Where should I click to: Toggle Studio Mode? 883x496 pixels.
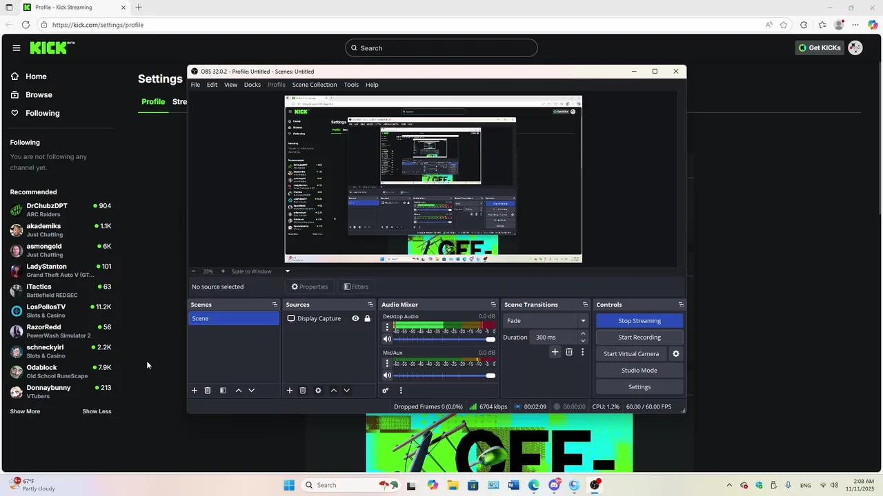[639, 371]
